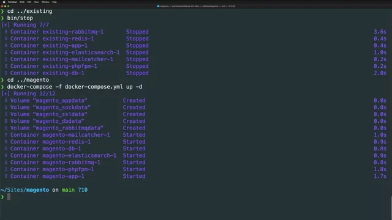Open the Terminal menu in menu bar

12,2
